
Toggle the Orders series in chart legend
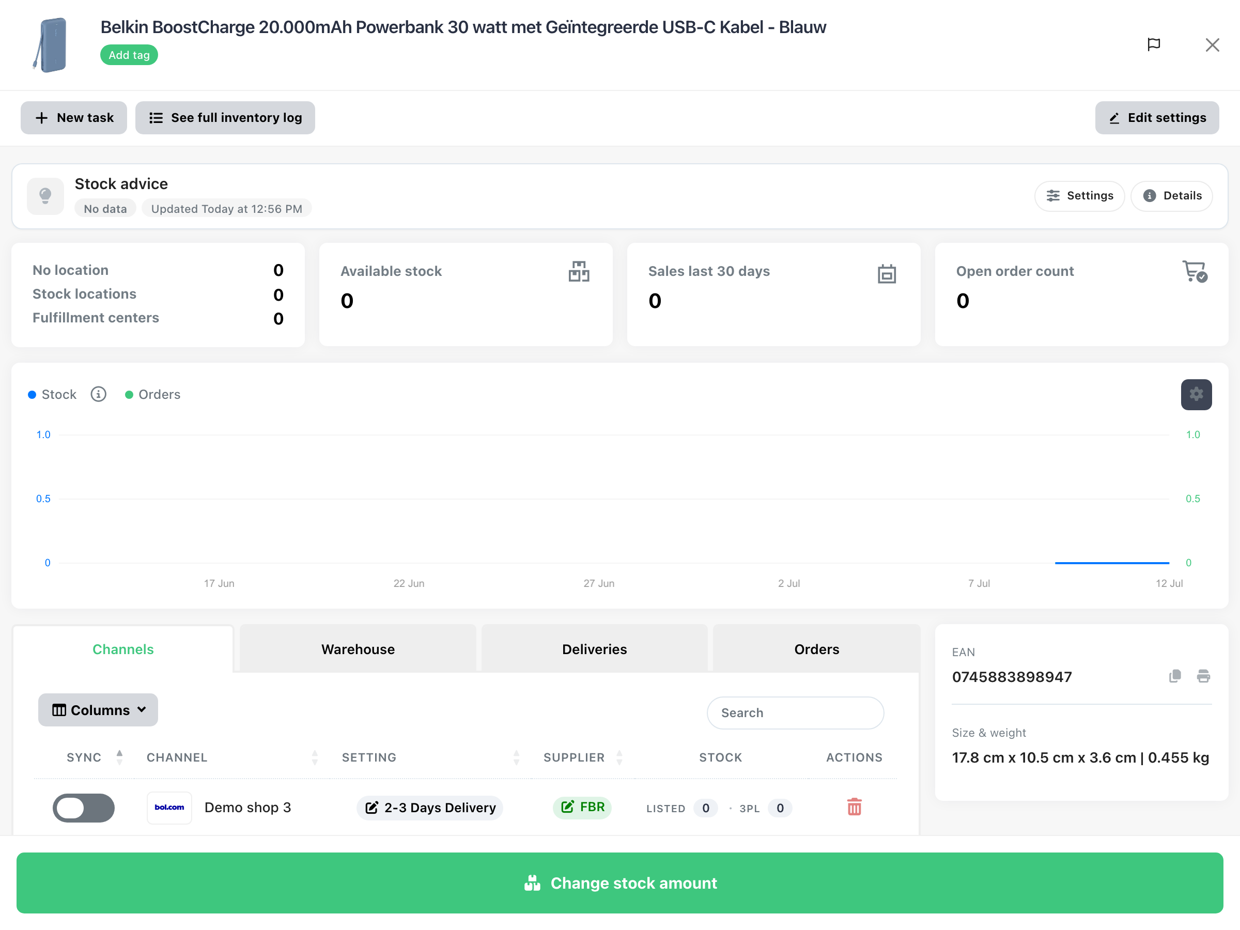(x=152, y=395)
